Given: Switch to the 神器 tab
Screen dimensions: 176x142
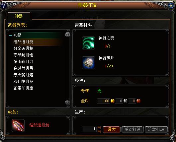Looking at the screenshot, I should (19, 16).
